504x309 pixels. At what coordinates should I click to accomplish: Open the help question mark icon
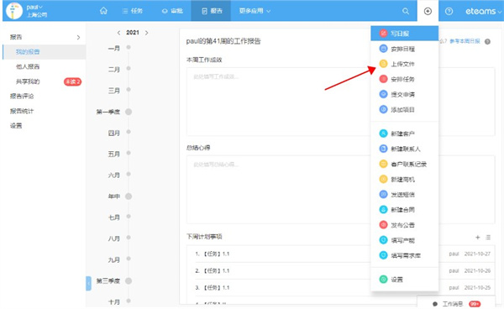click(449, 11)
